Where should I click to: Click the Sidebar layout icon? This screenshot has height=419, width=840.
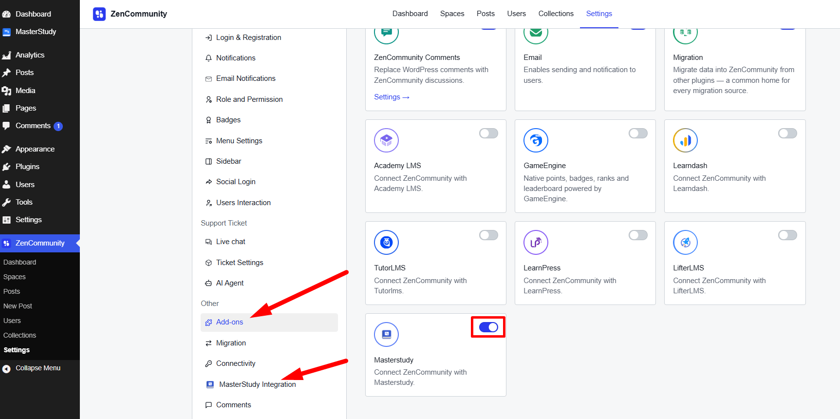(x=208, y=161)
